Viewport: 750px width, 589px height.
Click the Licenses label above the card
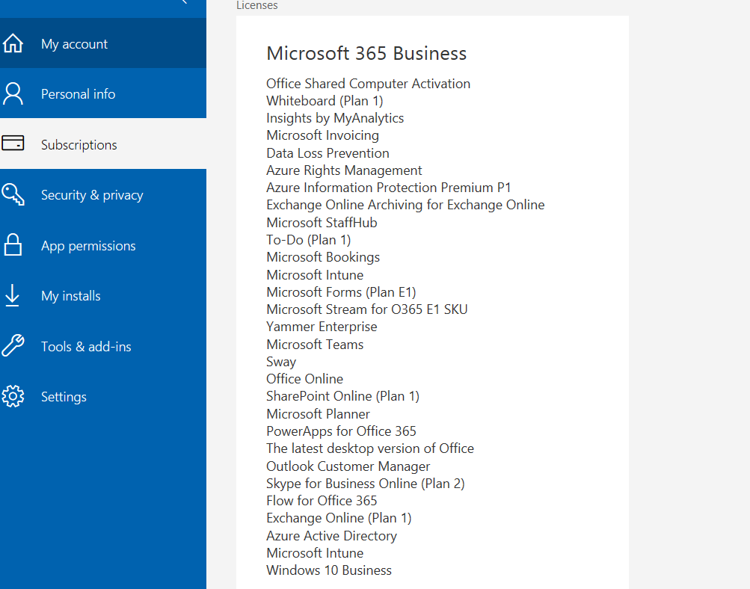[x=257, y=5]
